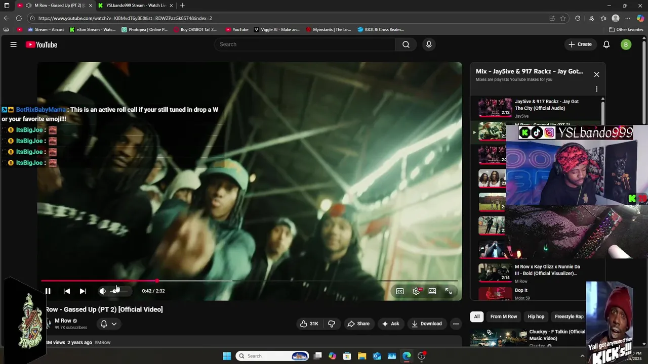Select the All filter chip
Image resolution: width=648 pixels, height=364 pixels.
tap(476, 316)
